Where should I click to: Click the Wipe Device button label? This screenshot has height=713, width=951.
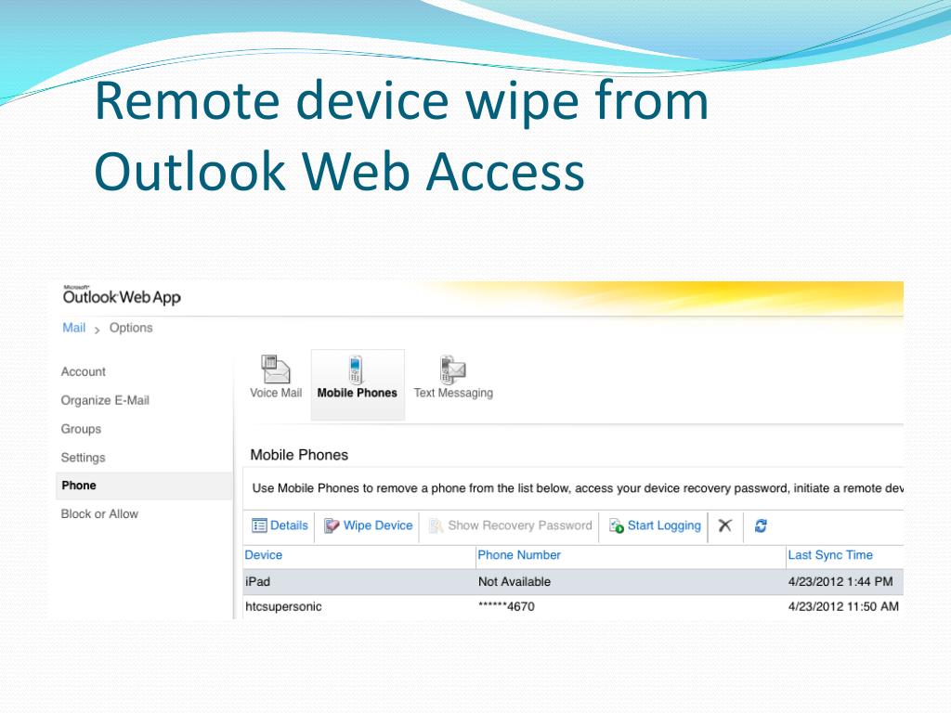click(378, 525)
